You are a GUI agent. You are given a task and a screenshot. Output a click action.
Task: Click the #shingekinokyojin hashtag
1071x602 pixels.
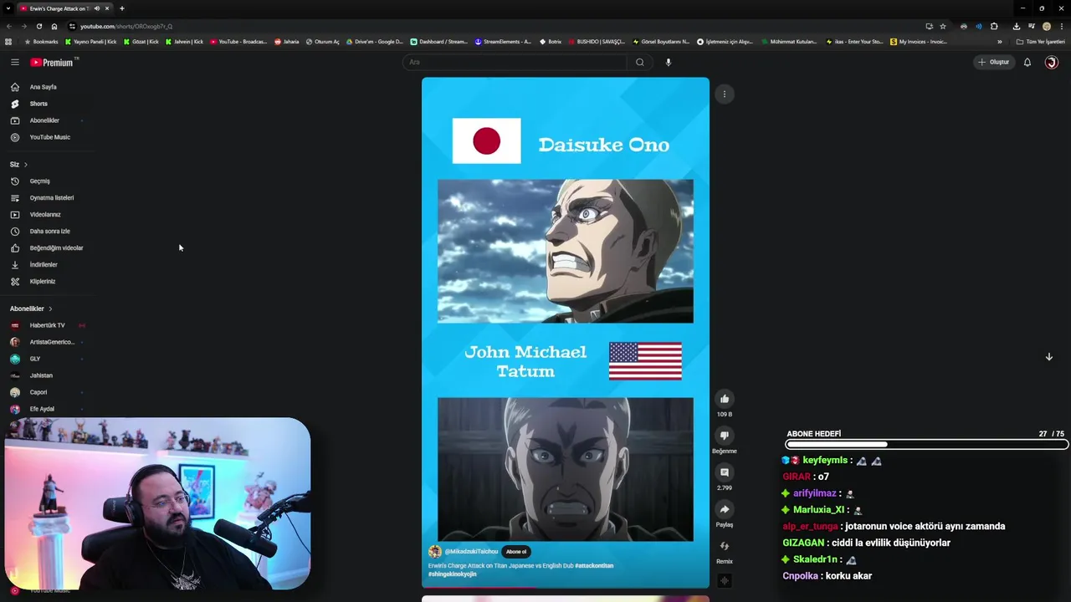click(x=453, y=574)
